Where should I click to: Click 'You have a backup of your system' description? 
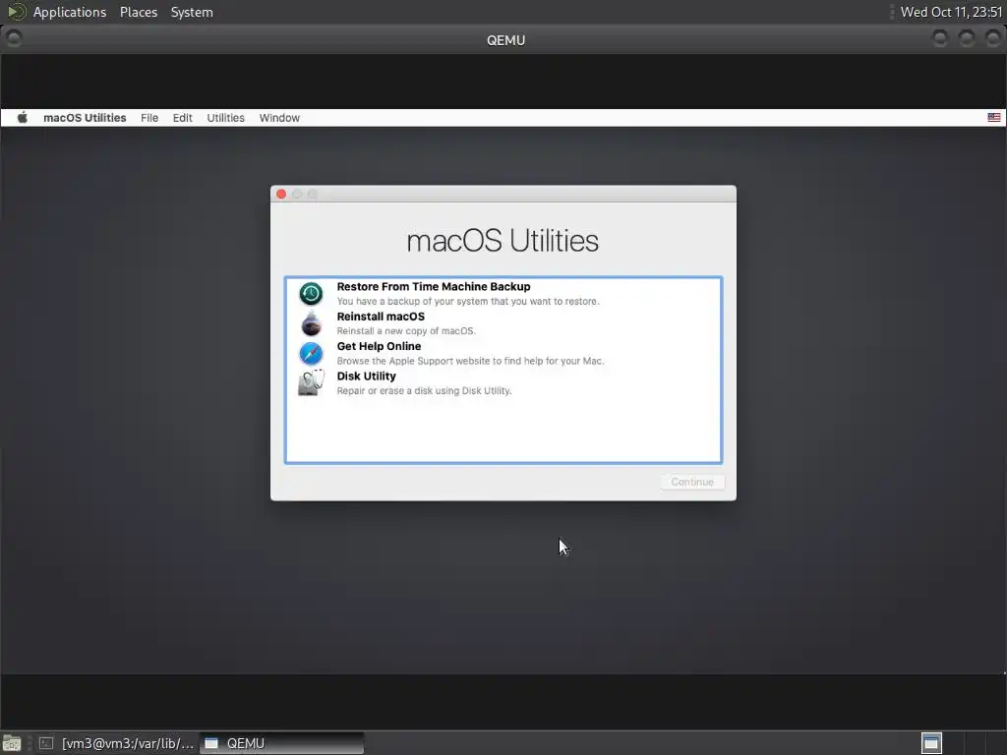point(468,301)
